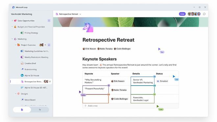Open Creative Brief PDF icon
The image size is (217, 122).
click(x=22, y=63)
